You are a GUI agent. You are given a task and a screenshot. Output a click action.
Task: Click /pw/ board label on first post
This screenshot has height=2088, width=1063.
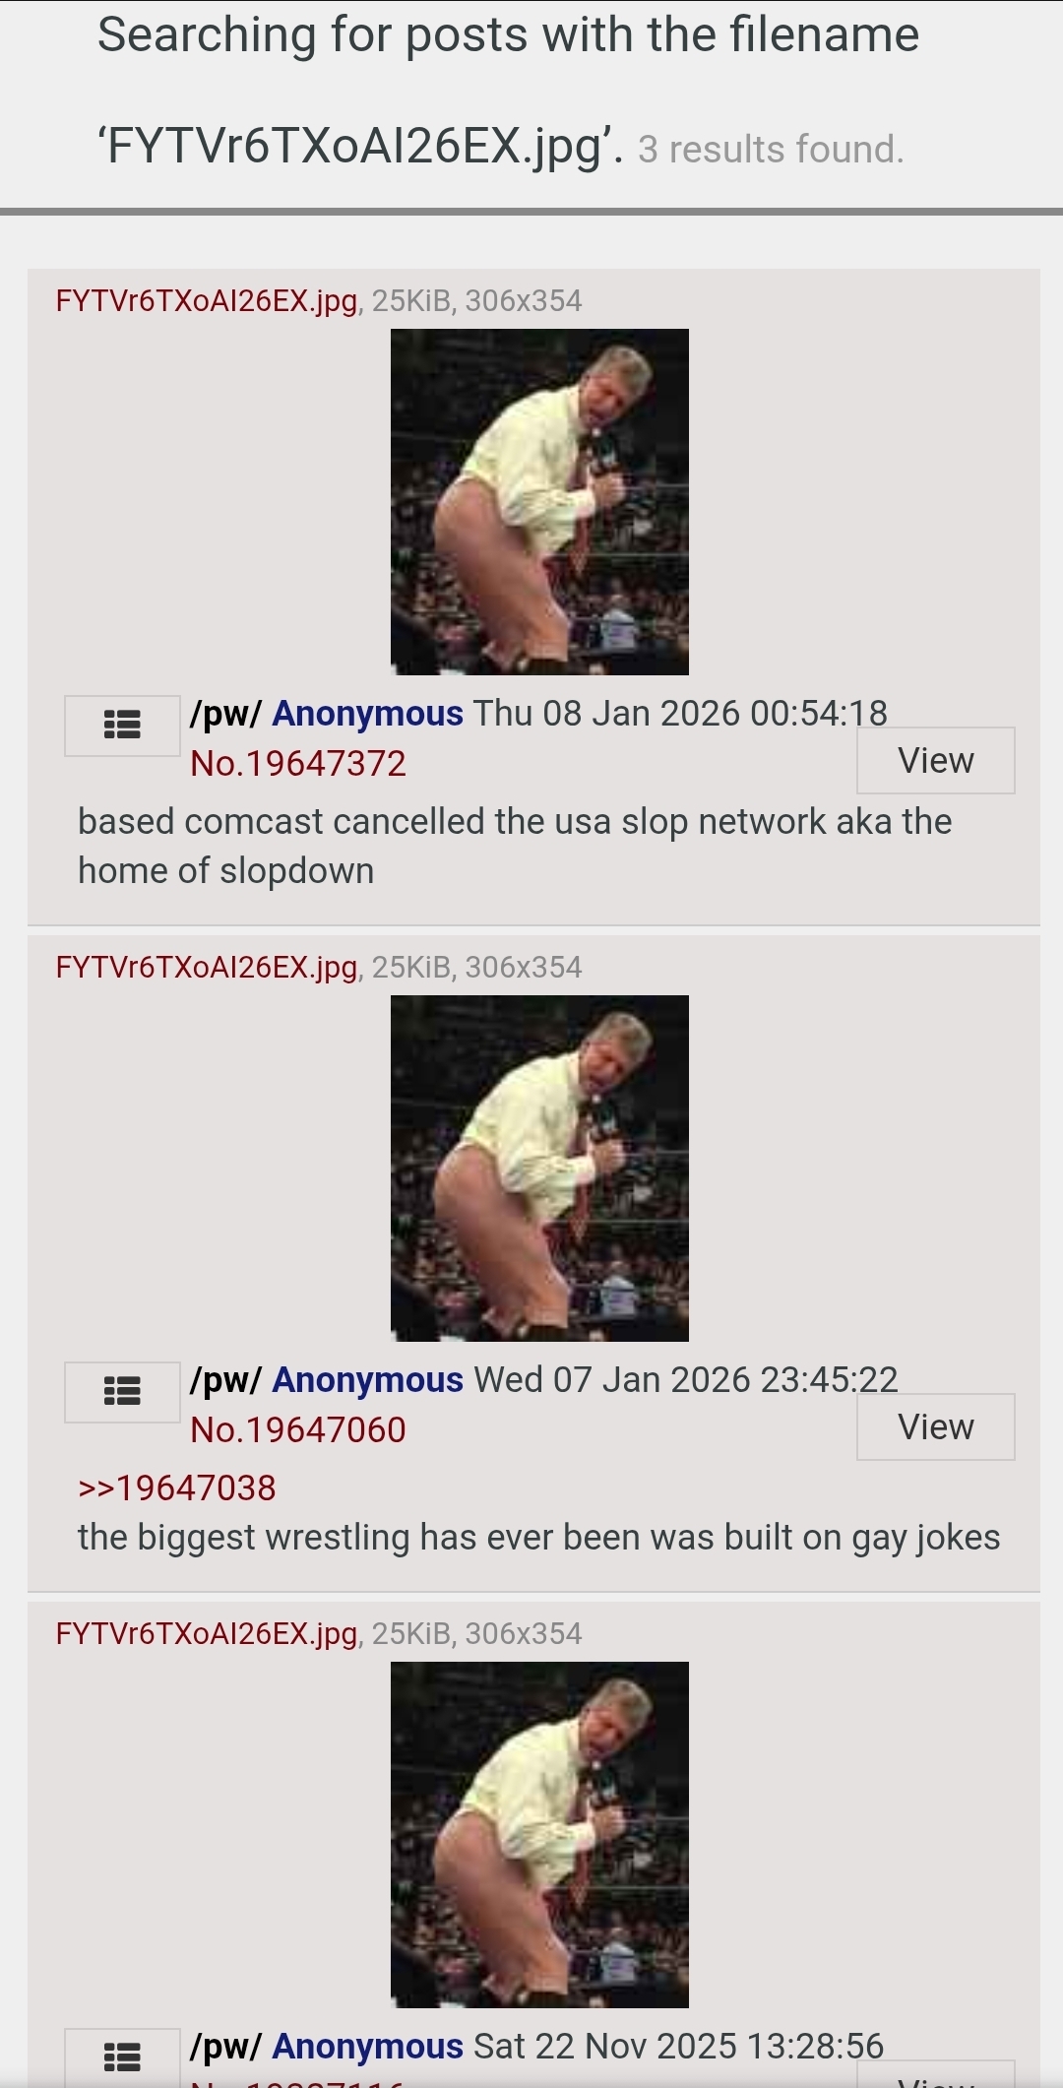point(225,713)
